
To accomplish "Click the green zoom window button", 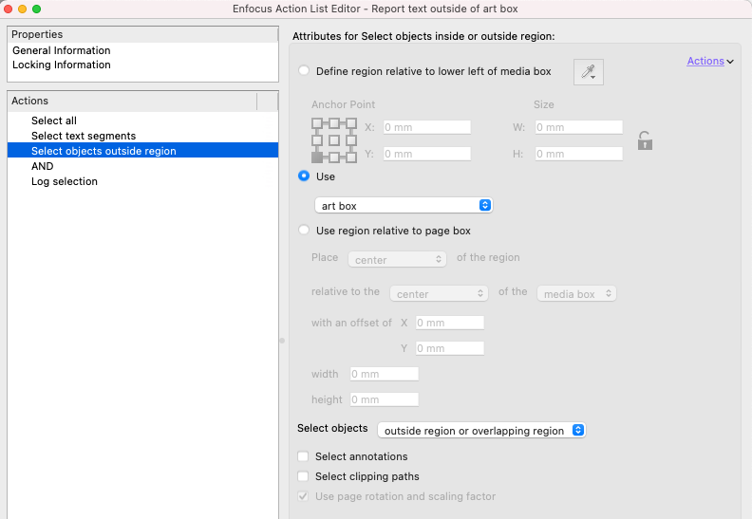I will tap(36, 9).
